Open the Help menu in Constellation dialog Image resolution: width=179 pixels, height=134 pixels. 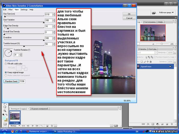coord(31,10)
